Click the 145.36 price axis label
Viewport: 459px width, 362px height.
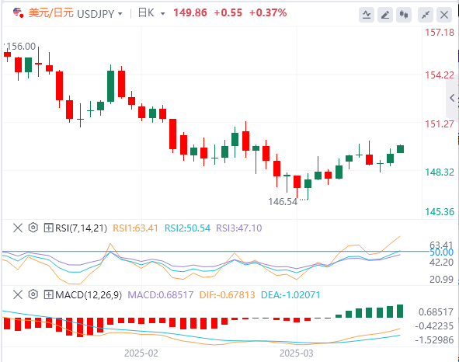pyautogui.click(x=440, y=211)
